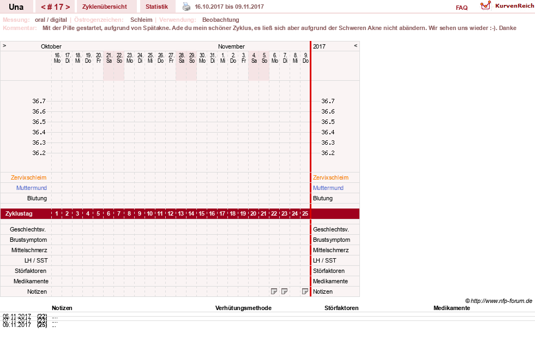Open note icon on cycle day 25
Image resolution: width=535 pixels, height=351 pixels.
[305, 291]
